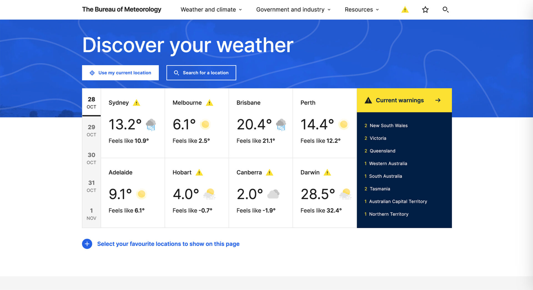
Task: Click the warning icon next to Sydney
Action: pos(136,103)
